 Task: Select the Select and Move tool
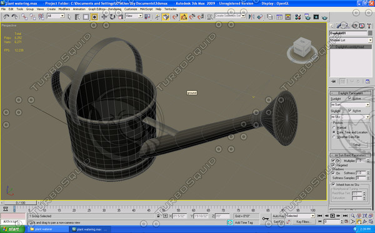(104, 17)
